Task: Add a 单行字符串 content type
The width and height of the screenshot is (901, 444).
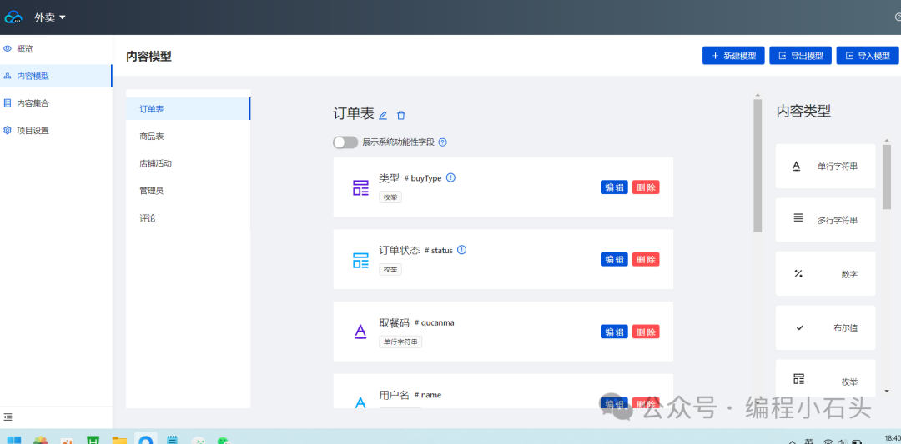Action: click(x=825, y=167)
